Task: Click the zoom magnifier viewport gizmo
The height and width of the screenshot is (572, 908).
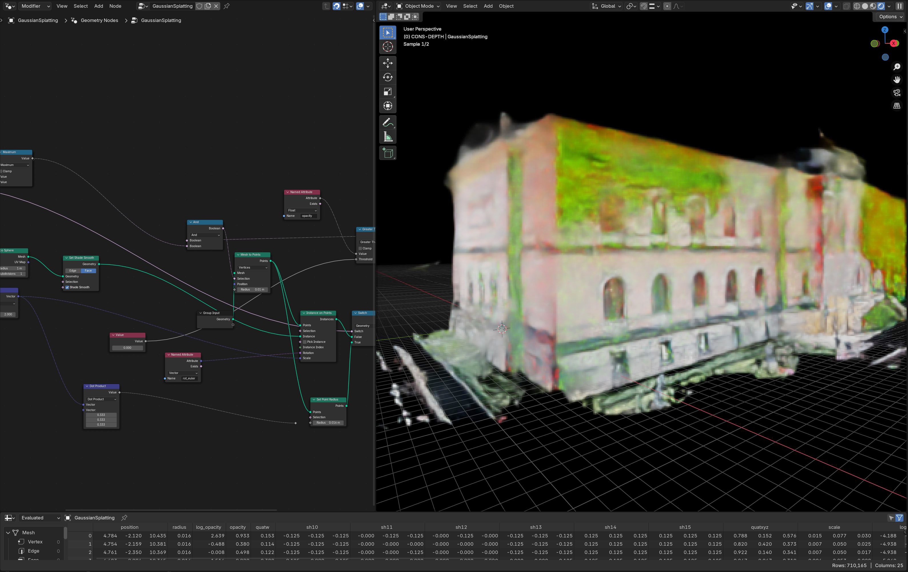Action: pos(897,67)
